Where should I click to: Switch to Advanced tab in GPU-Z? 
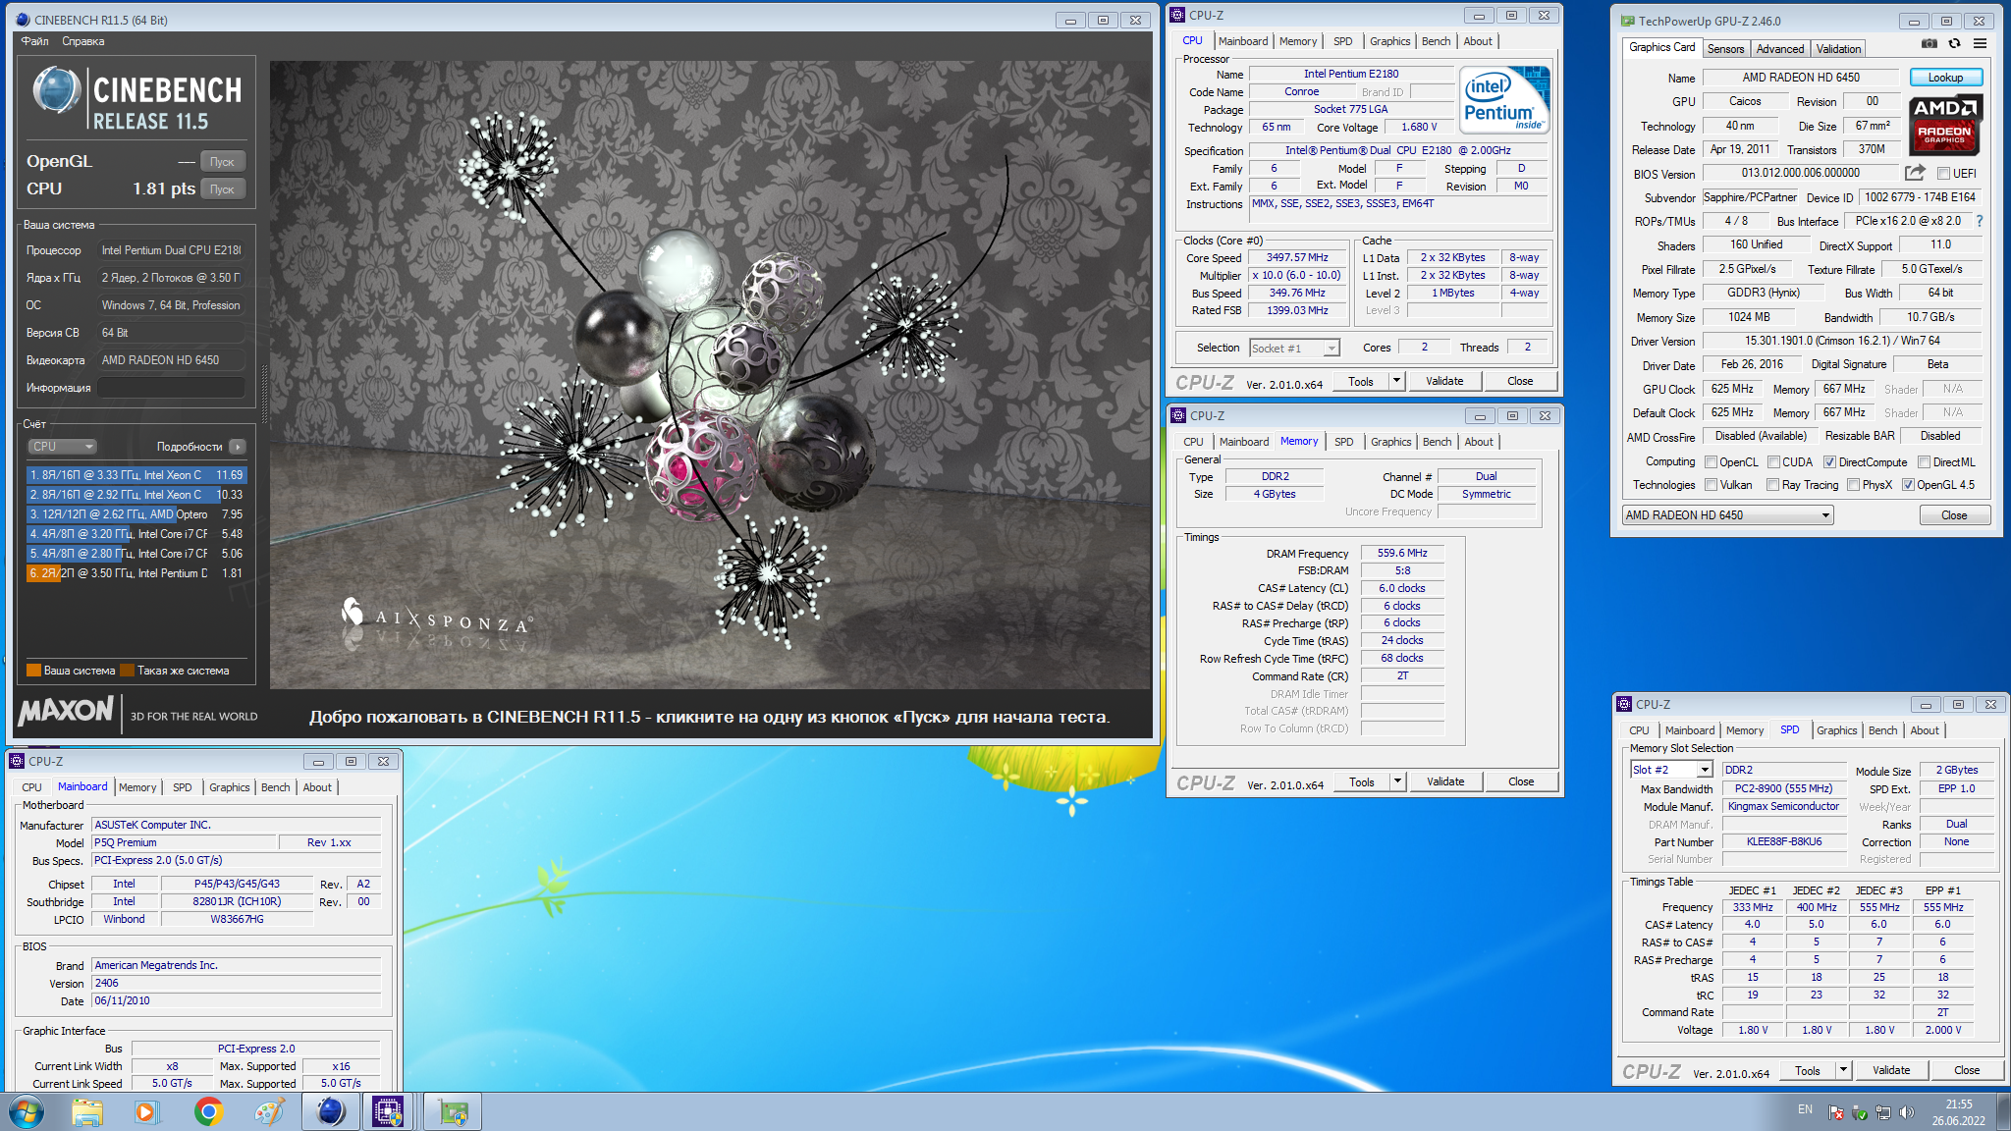point(1779,49)
